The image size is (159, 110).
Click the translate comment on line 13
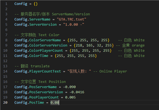(x=32, y=66)
